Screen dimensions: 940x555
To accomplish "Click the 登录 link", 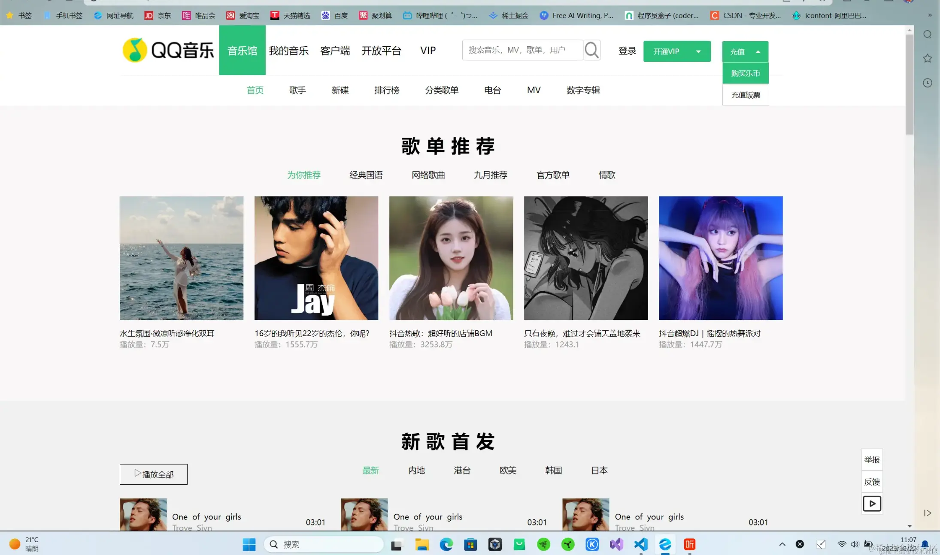I will point(627,51).
